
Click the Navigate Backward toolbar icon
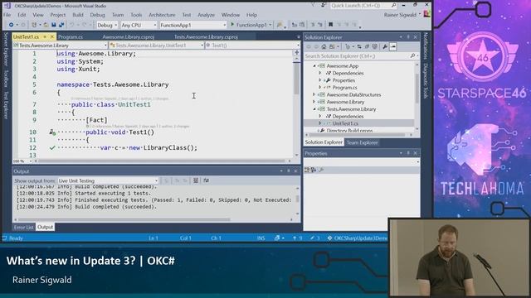tap(11, 25)
